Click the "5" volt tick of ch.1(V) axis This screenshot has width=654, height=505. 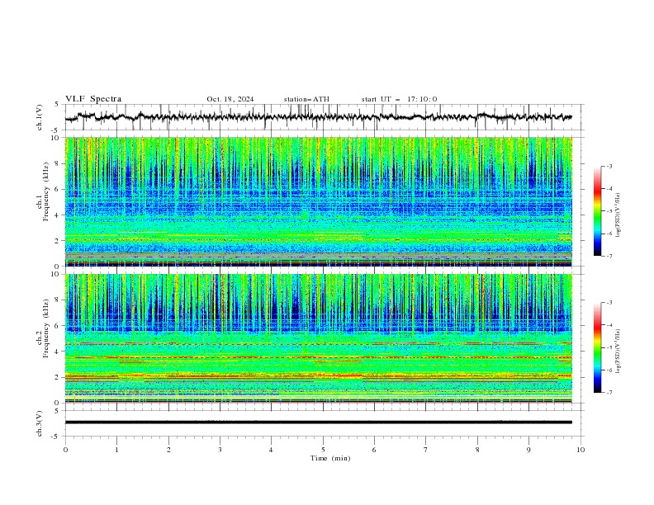coord(57,104)
